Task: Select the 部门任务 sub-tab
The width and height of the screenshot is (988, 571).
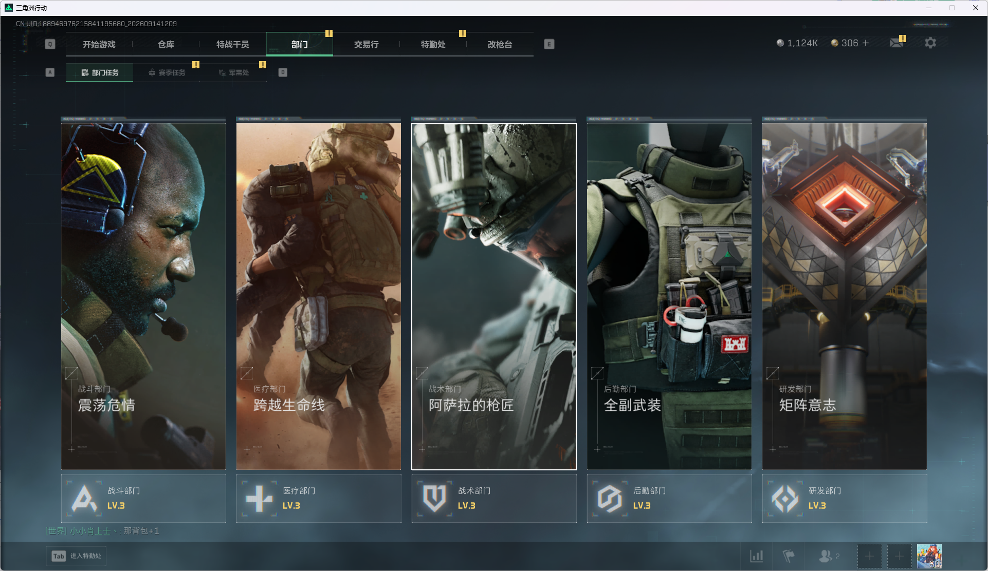Action: (100, 72)
